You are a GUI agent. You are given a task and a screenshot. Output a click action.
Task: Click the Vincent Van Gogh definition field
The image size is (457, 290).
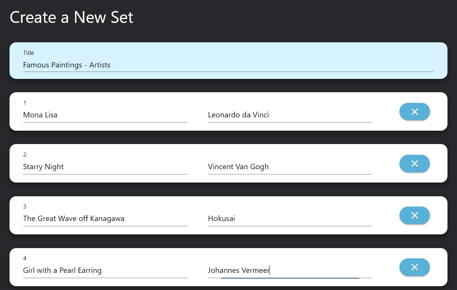(x=290, y=167)
